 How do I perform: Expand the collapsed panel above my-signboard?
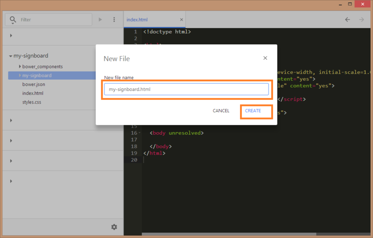pos(11,35)
